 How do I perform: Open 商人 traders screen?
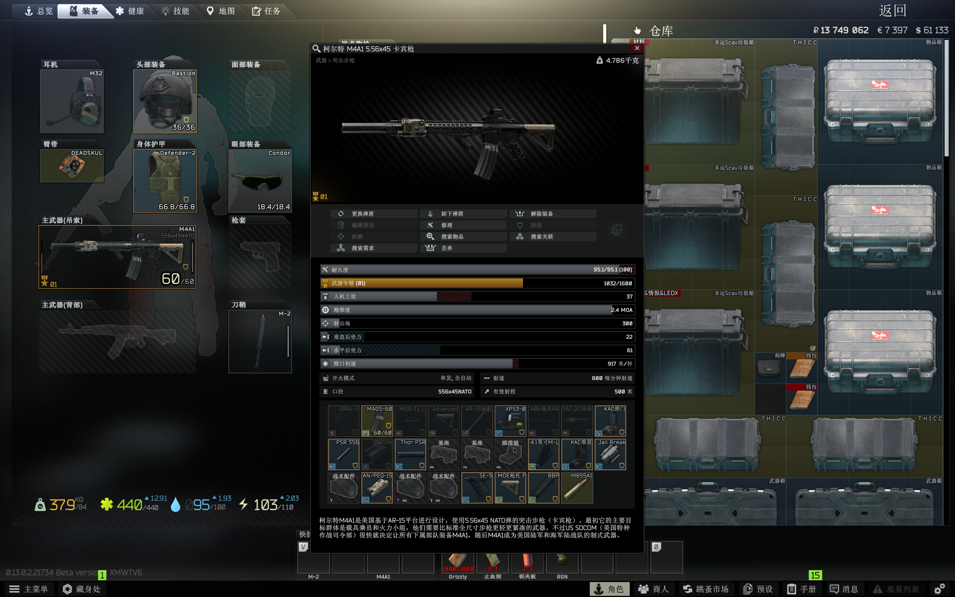click(x=654, y=589)
